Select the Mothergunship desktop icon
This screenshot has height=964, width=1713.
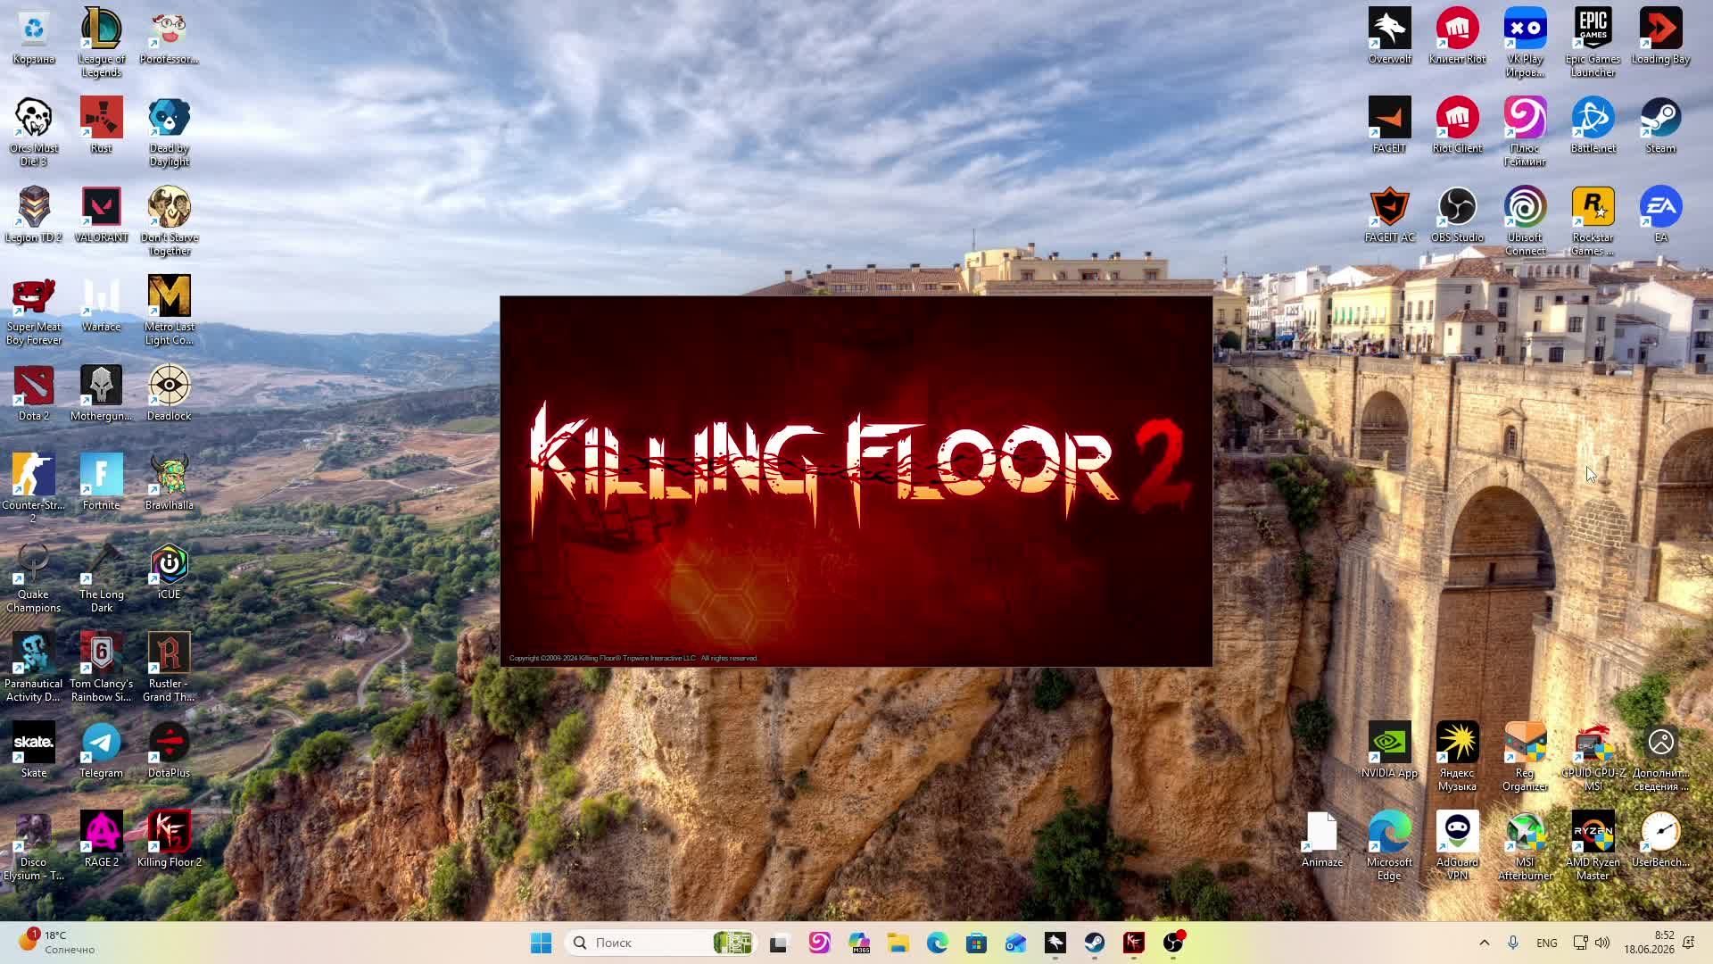(101, 393)
